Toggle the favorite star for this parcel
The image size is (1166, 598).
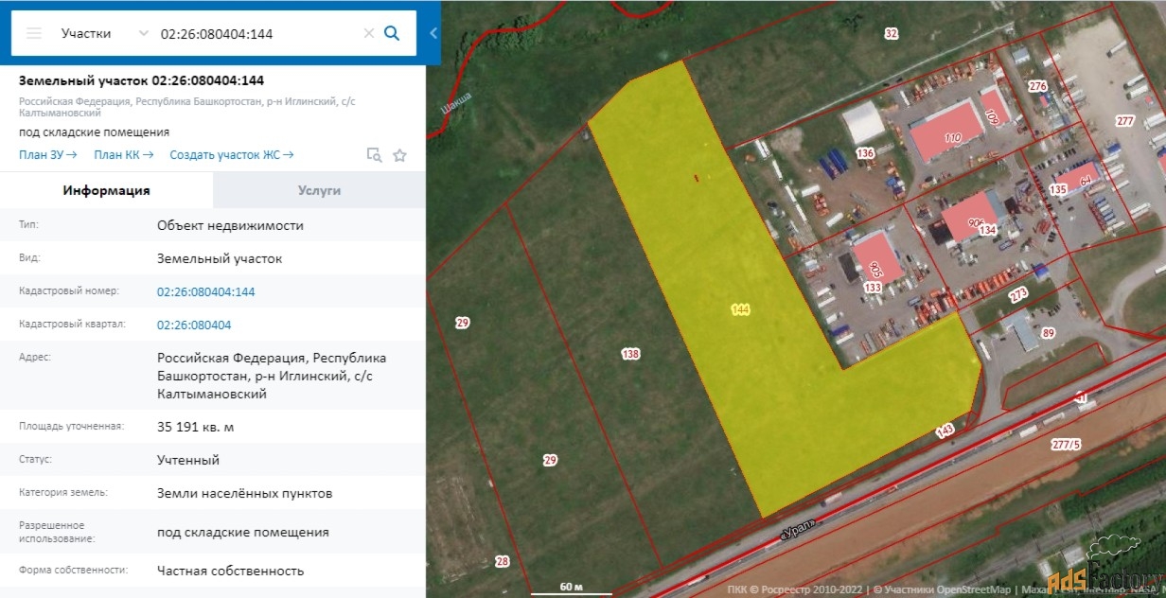coord(399,155)
